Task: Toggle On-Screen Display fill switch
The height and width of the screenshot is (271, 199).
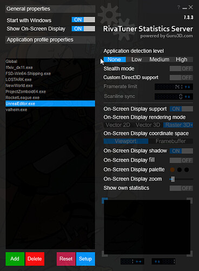Action: click(x=181, y=160)
